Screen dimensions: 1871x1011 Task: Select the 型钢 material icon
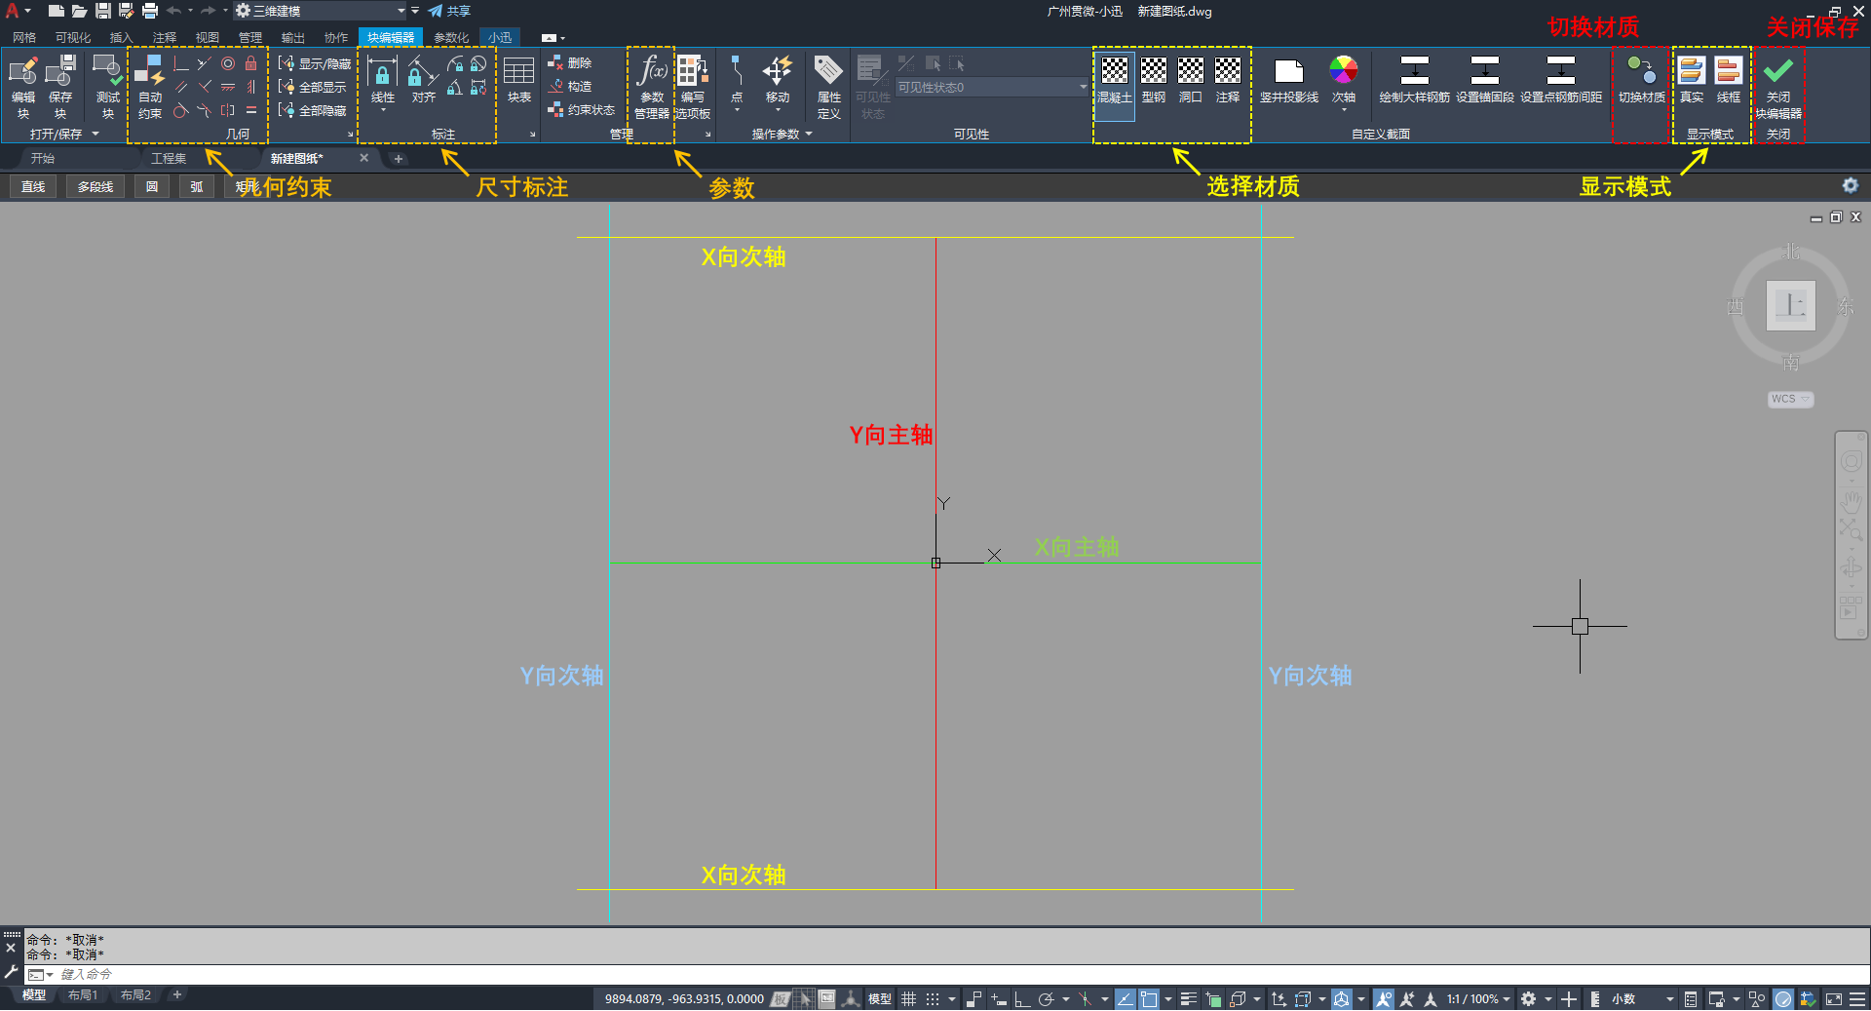click(x=1154, y=70)
